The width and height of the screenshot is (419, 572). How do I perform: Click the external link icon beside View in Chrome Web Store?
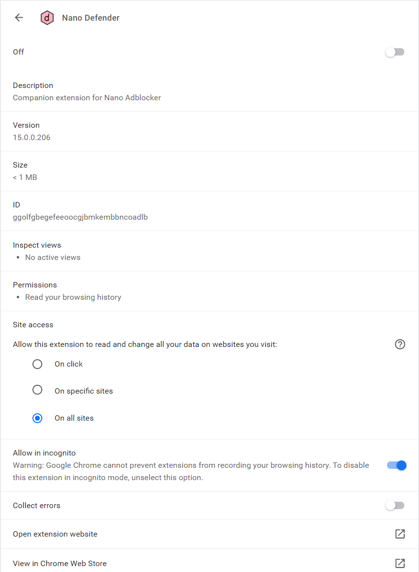pyautogui.click(x=400, y=563)
